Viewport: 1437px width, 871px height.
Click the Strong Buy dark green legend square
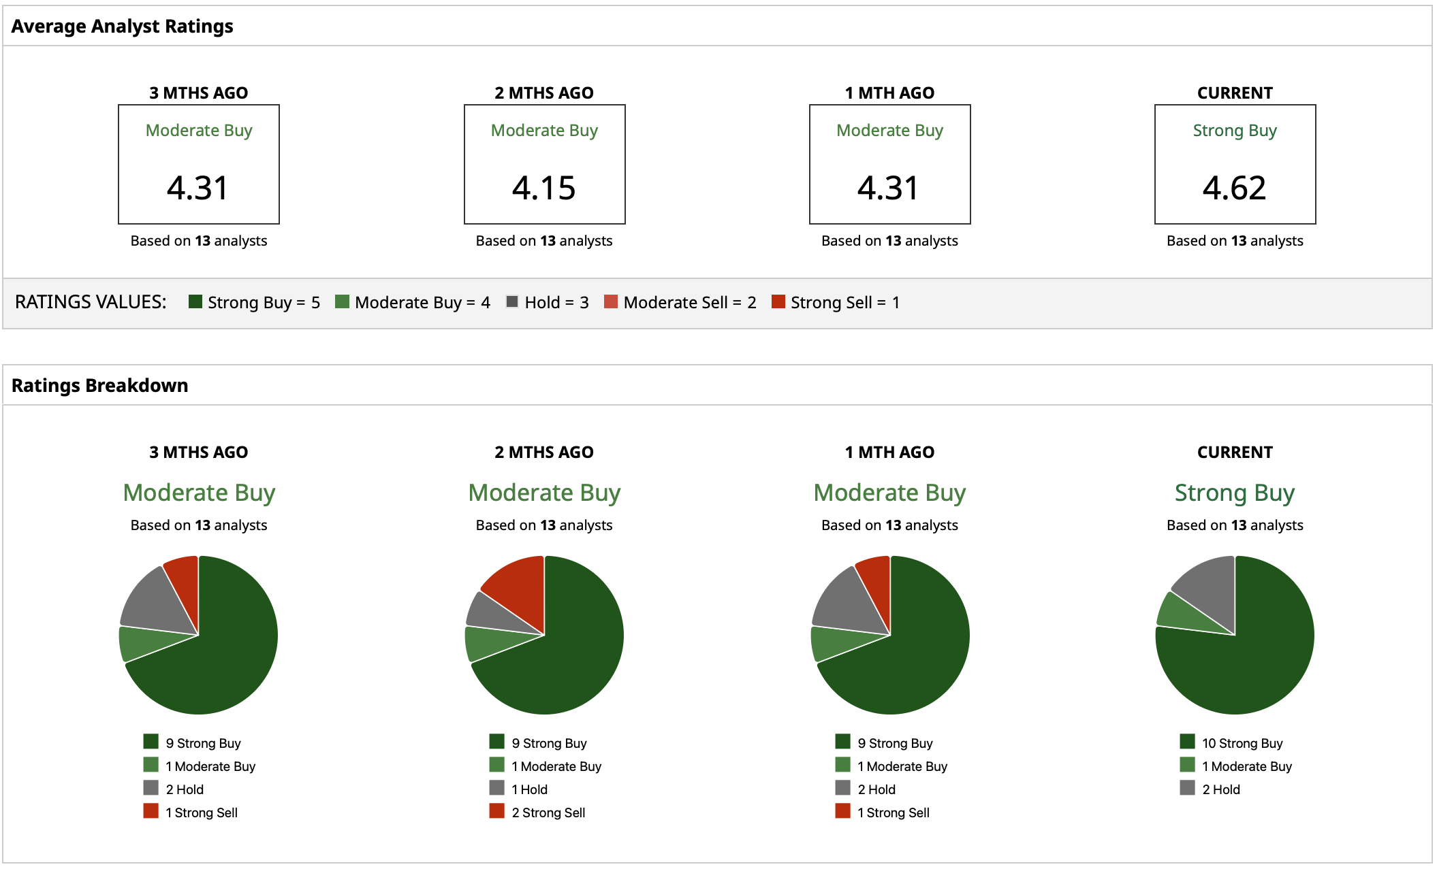pos(195,301)
